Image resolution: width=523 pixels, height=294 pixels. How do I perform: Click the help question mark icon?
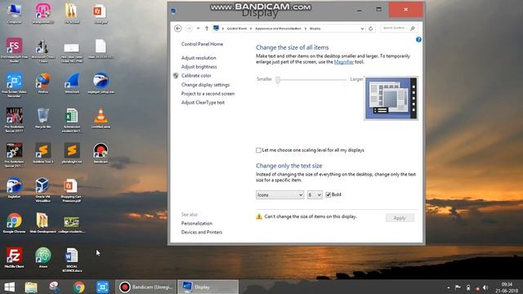pos(418,40)
